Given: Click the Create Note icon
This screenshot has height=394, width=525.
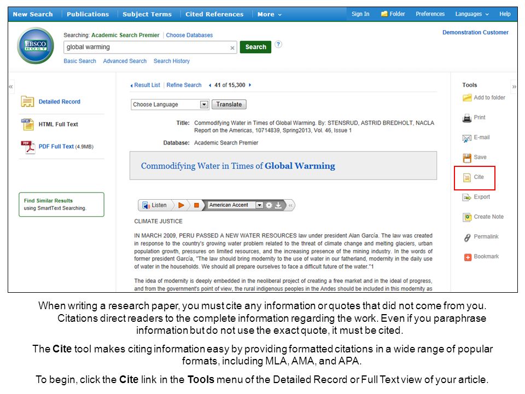Looking at the screenshot, I should tap(467, 217).
